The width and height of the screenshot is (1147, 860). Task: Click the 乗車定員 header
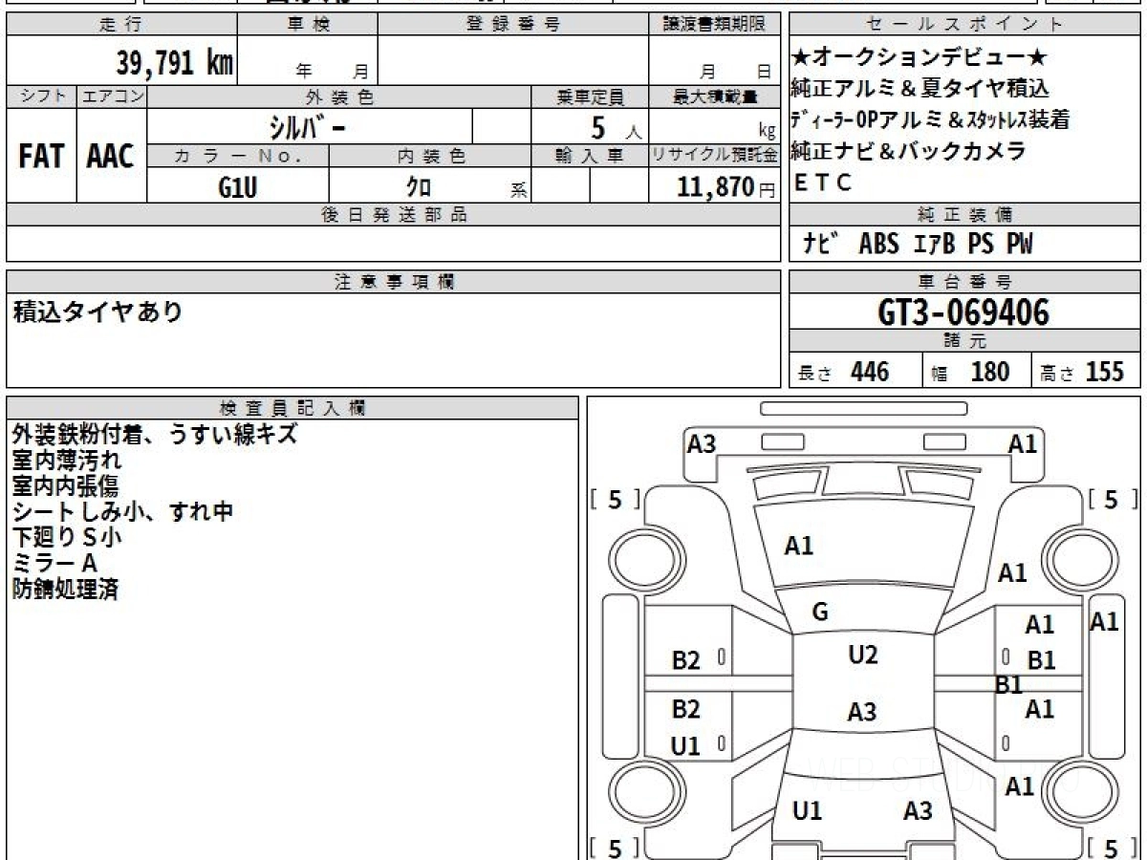click(x=590, y=97)
